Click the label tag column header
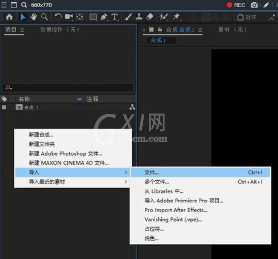278x259 pixels. 4,99
